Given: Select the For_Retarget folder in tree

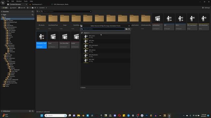Looking at the screenshot, I should click(x=15, y=70).
